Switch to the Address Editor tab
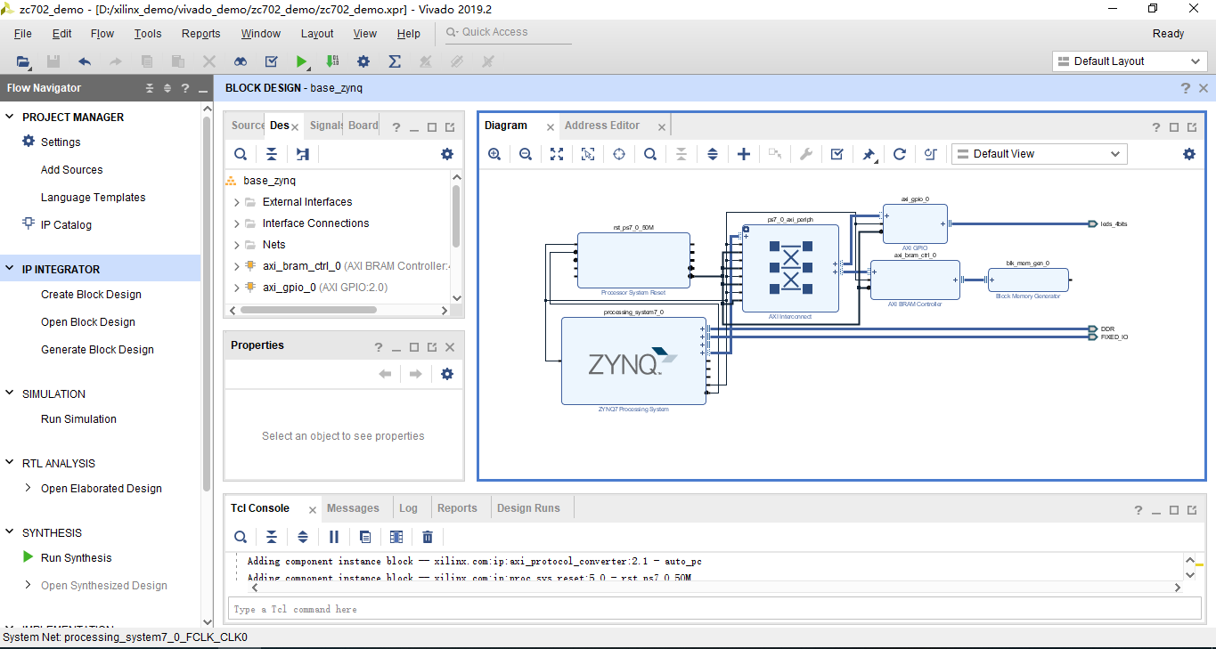 602,126
